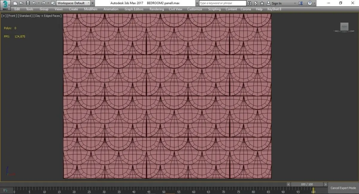Open the KeyShot 8 menu
This screenshot has height=194, width=359.
(x=274, y=9)
